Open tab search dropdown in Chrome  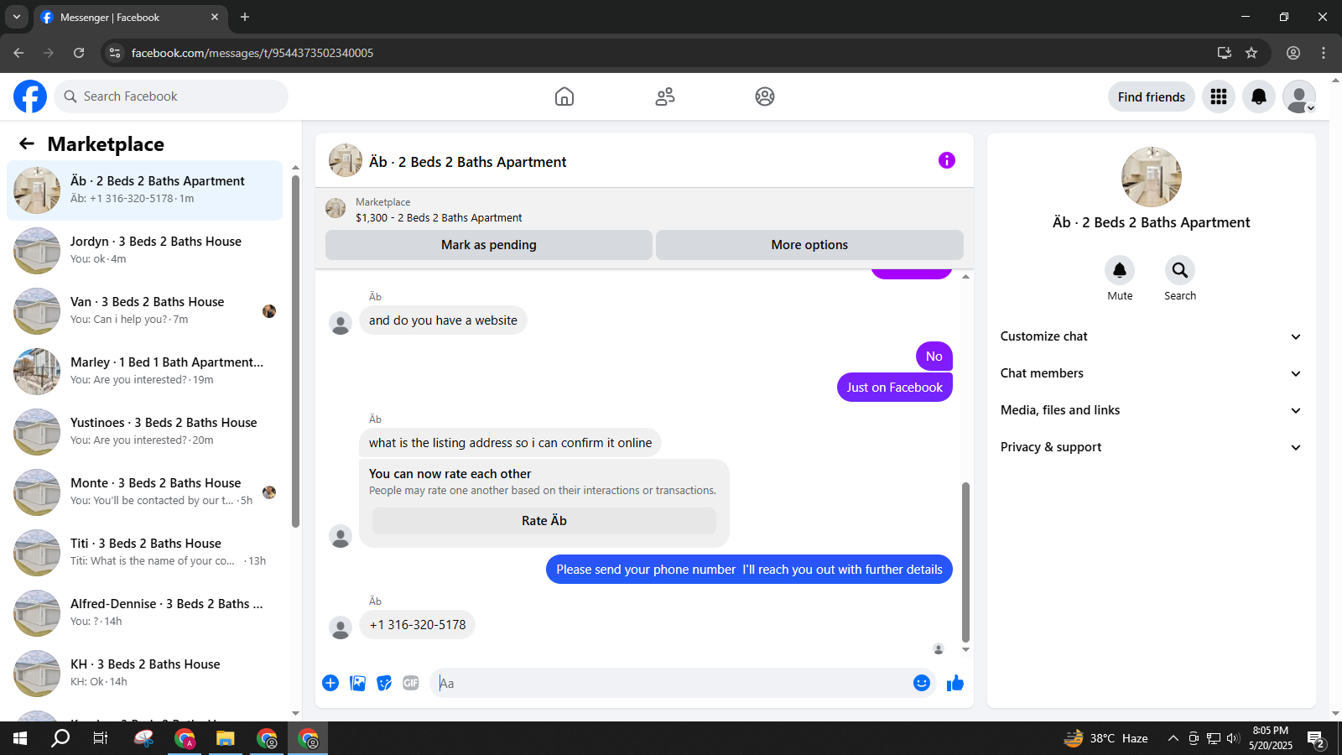(16, 17)
